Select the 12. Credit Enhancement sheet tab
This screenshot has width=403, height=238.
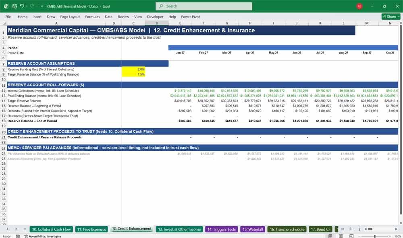tap(132, 229)
